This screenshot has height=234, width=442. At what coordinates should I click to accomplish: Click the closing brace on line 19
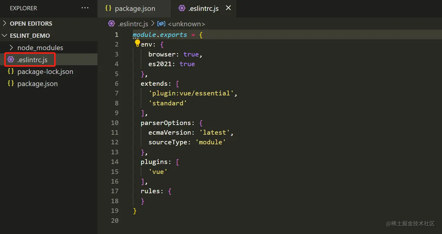[135, 211]
